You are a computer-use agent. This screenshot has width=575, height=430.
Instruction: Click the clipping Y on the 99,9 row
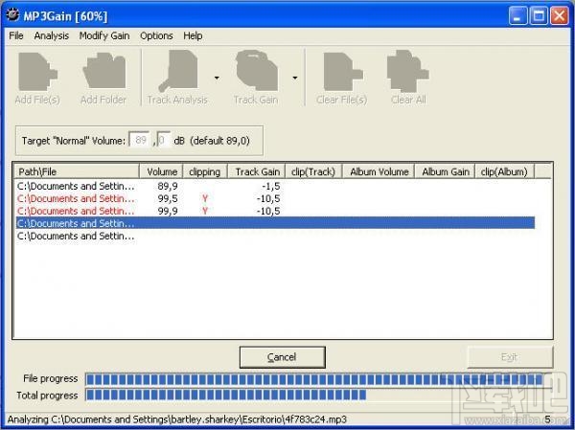click(205, 211)
